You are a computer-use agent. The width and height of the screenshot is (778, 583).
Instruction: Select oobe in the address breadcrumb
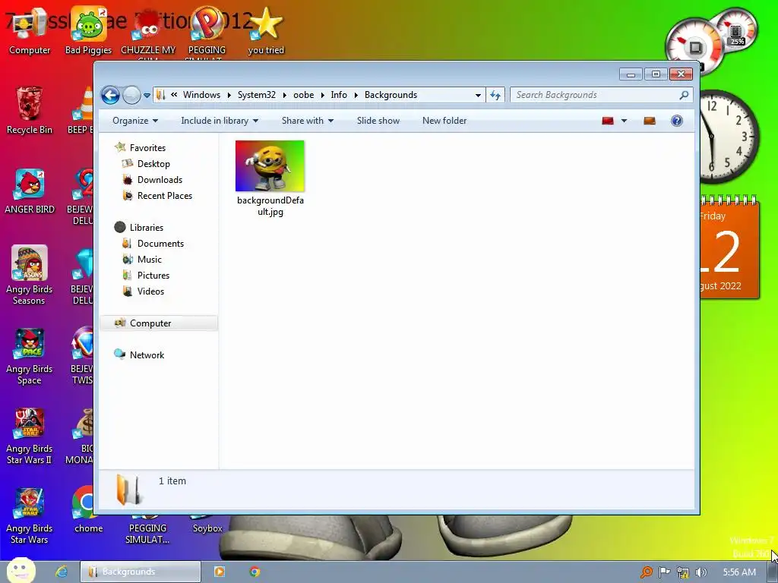[304, 95]
